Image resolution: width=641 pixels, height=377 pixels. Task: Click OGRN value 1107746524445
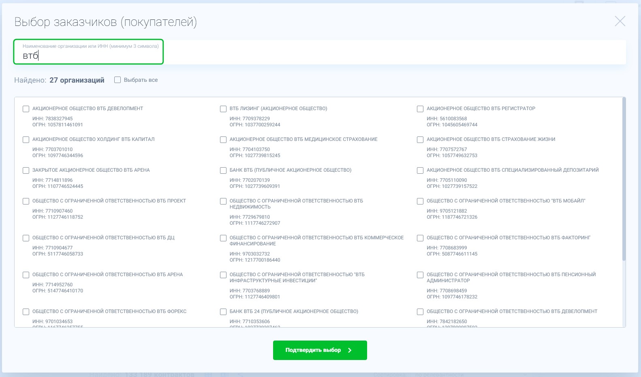tap(65, 186)
